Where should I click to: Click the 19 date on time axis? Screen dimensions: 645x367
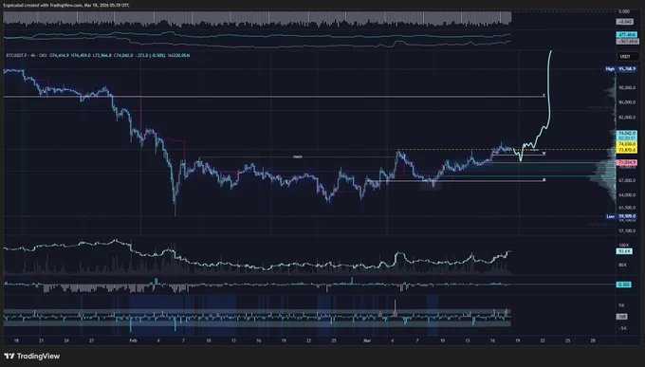518,340
